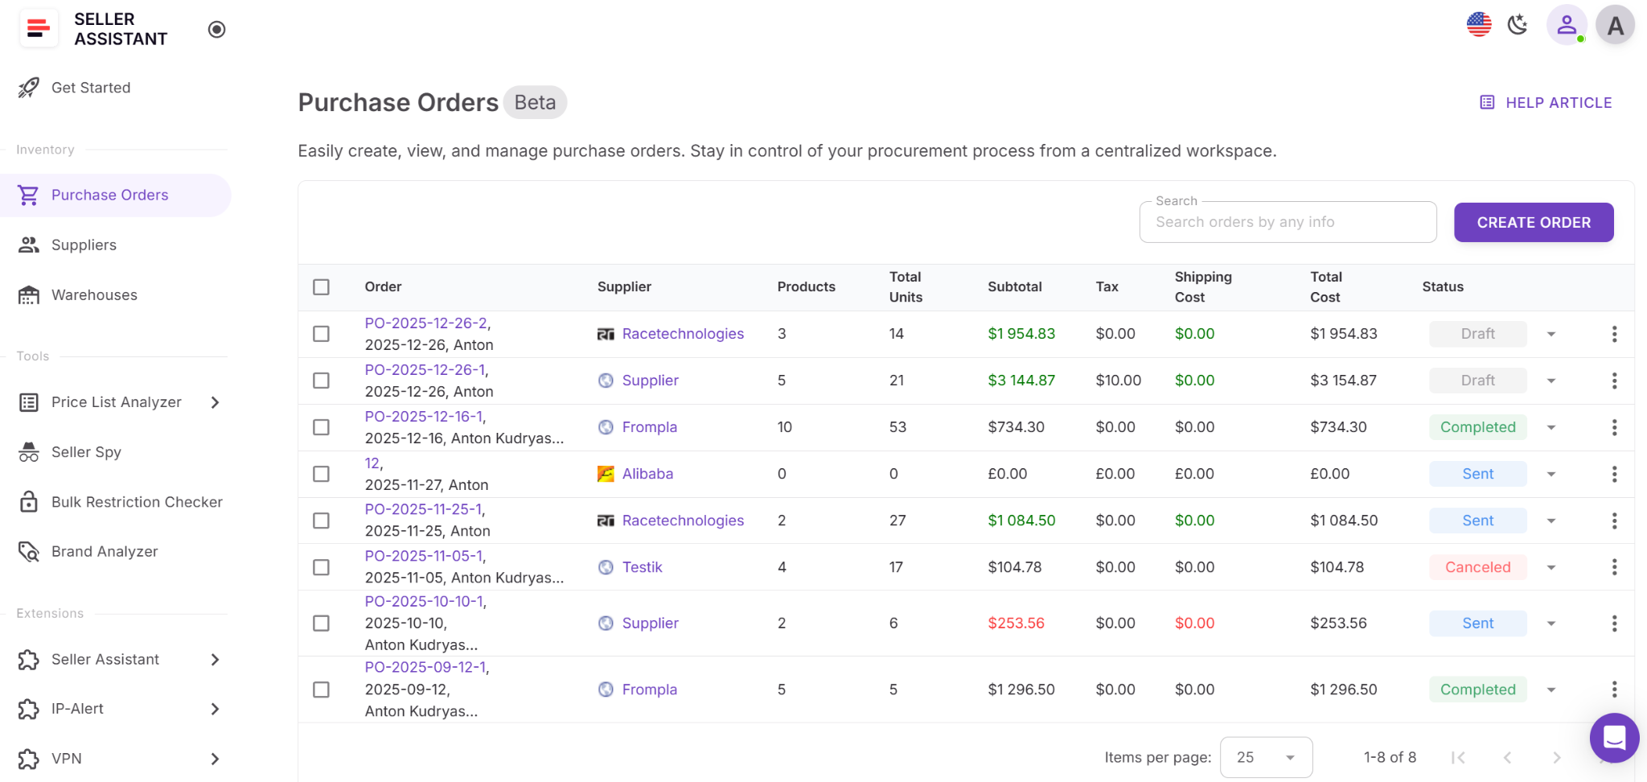The image size is (1647, 782).
Task: Check the PO-2025-12-26-2 order checkbox
Action: click(322, 334)
